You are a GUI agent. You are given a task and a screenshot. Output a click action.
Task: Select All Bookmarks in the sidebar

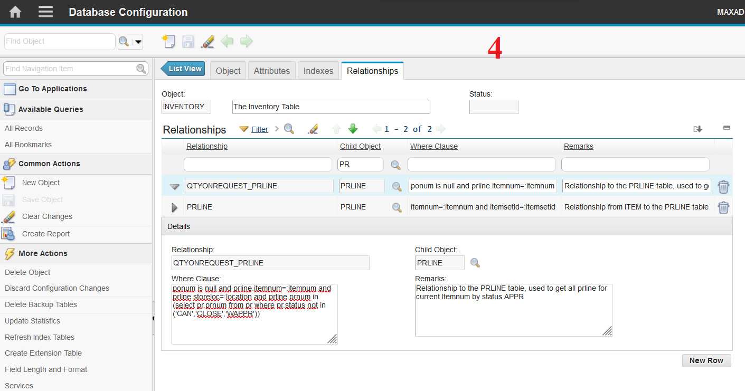tap(29, 145)
